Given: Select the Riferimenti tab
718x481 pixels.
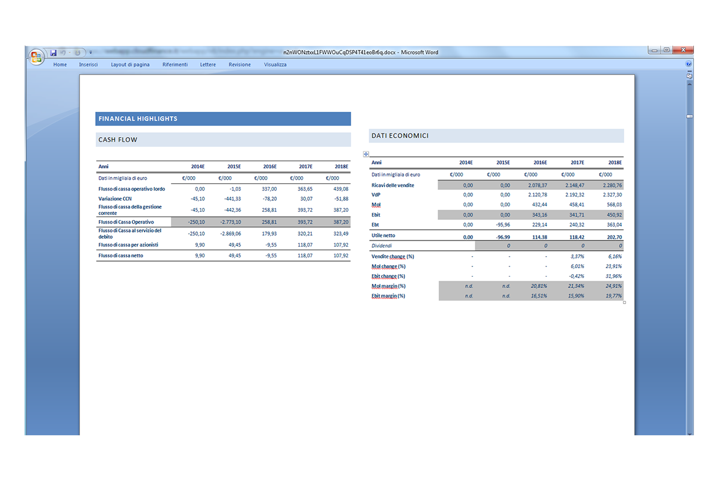Looking at the screenshot, I should point(175,64).
